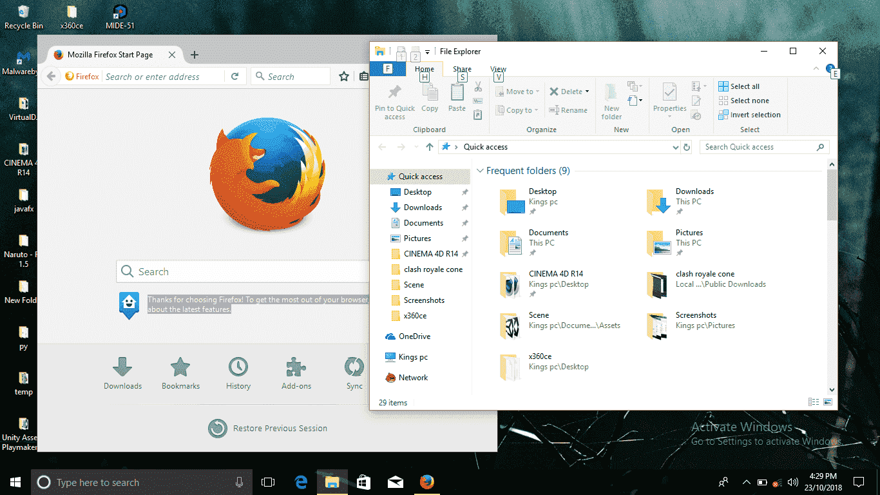Screen dimensions: 880x495
Task: Select the clash royale cone frequent folder
Action: [706, 284]
